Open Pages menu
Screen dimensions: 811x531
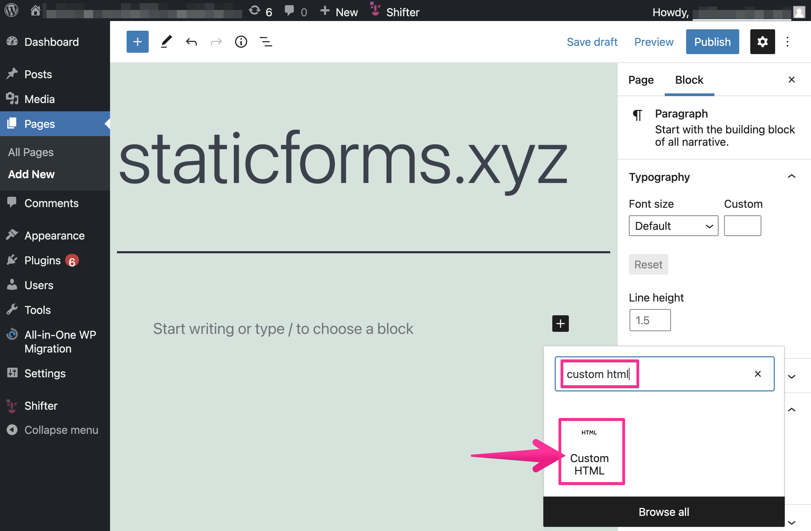[55, 124]
